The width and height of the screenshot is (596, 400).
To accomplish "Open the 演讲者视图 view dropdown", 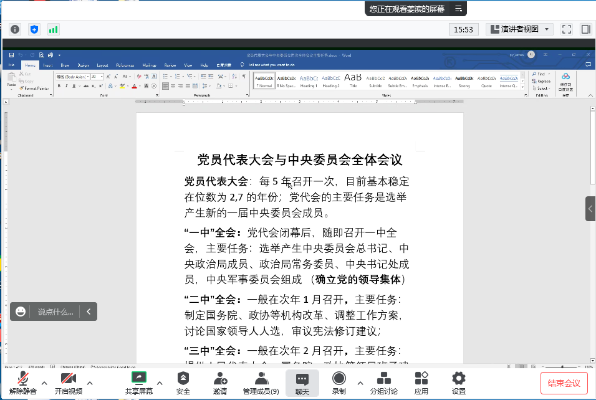I will [520, 29].
